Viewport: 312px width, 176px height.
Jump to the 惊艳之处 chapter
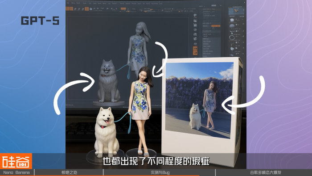click(69, 172)
